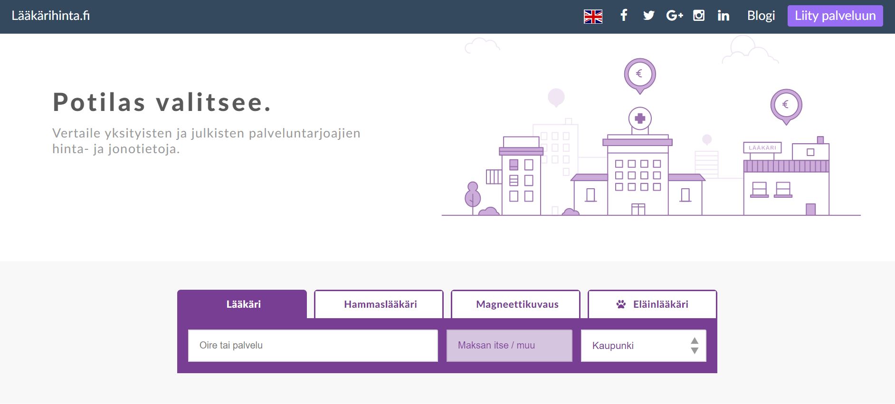The width and height of the screenshot is (895, 404).
Task: Open the Blogi link
Action: point(761,16)
